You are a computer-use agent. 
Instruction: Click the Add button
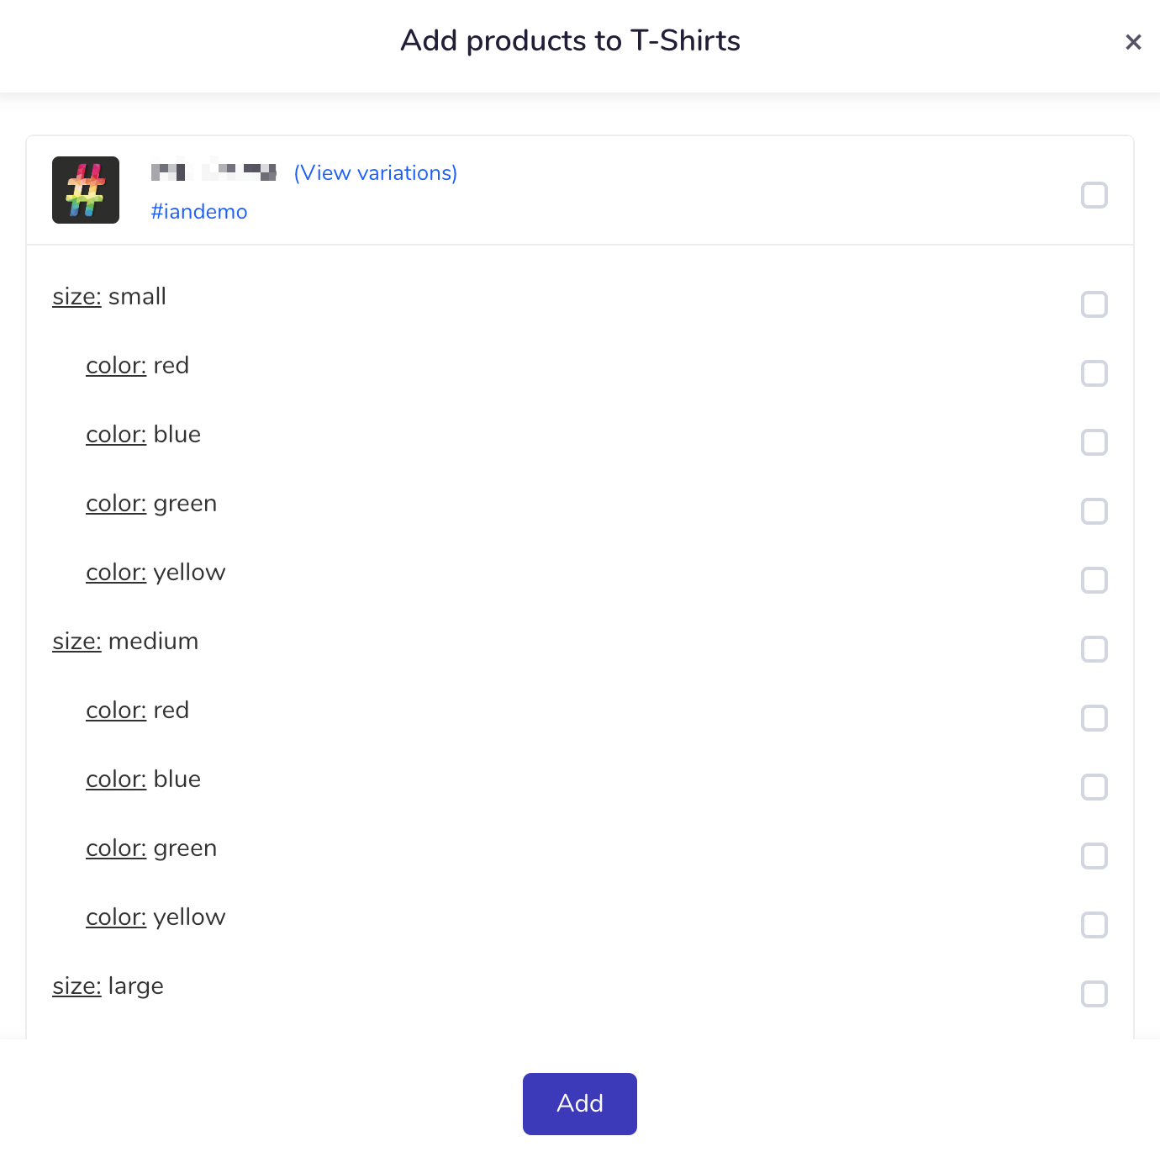point(580,1103)
